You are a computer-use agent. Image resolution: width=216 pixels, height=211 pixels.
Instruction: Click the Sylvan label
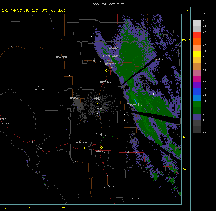98,61
